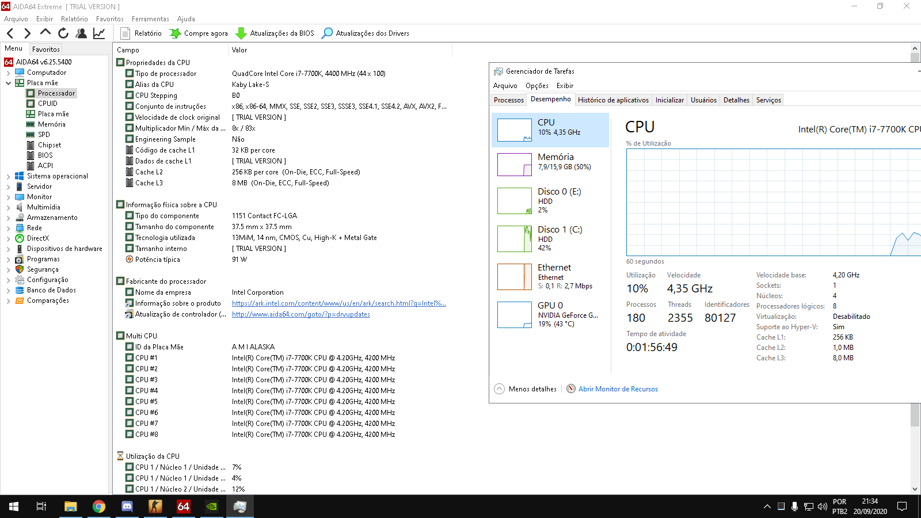Viewport: 921px width, 518px height.
Task: Click Abrir Monitor de Recursos link
Action: [x=618, y=389]
